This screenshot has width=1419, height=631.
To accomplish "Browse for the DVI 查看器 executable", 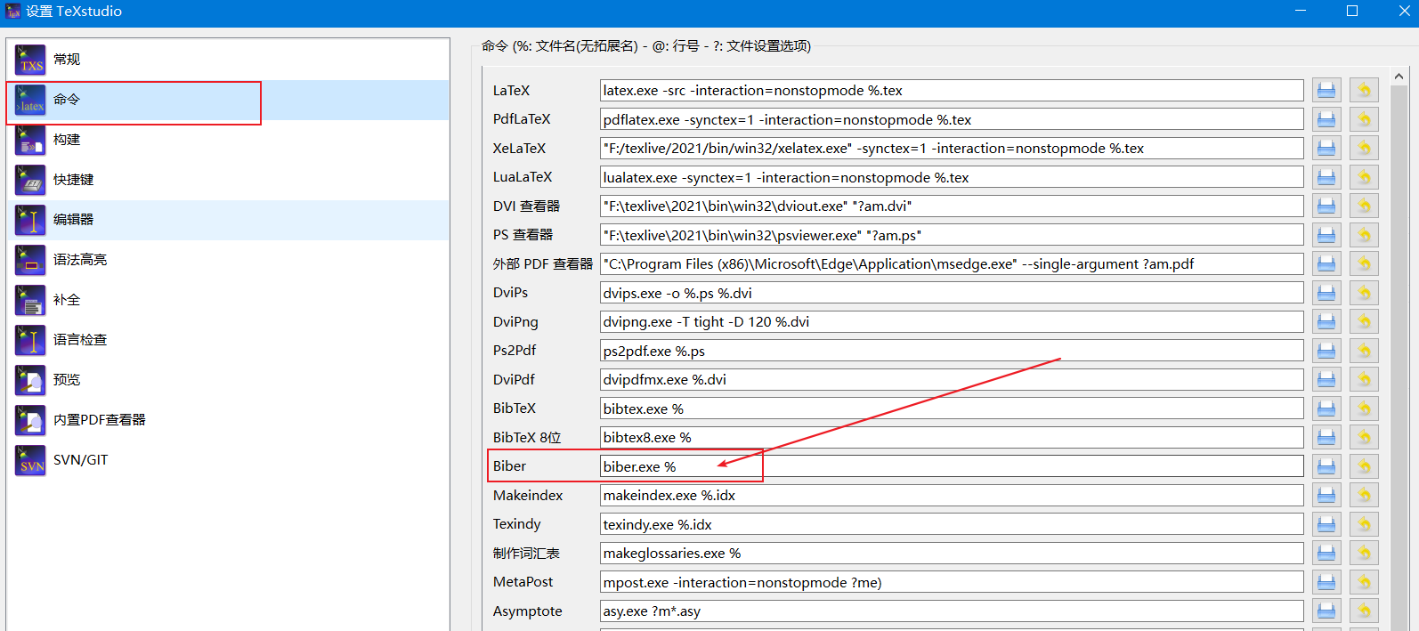I will click(x=1326, y=206).
